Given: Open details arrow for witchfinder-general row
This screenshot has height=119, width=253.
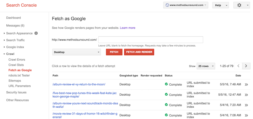Looking at the screenshot, I should [246, 115].
